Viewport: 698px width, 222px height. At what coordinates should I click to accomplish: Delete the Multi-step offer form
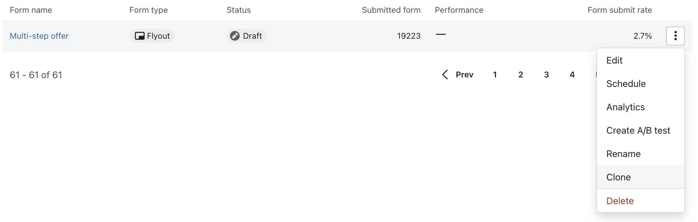[x=620, y=201]
